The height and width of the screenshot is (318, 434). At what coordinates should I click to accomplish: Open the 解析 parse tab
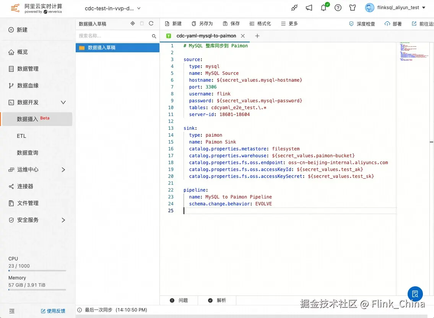[217, 300]
